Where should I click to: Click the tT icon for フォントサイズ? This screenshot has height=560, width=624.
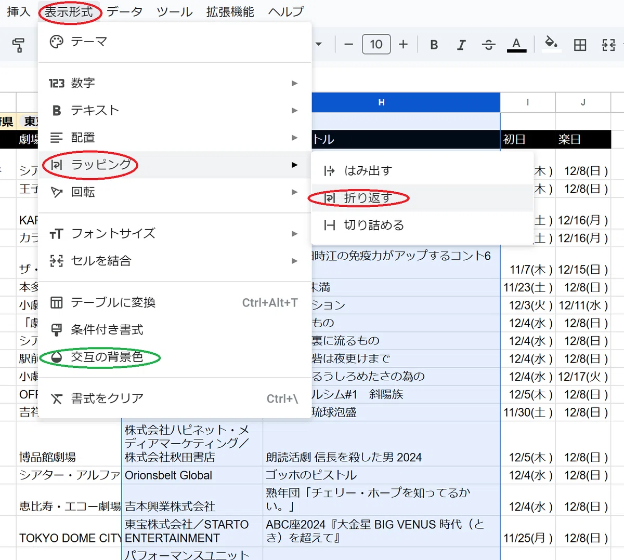[x=56, y=234]
